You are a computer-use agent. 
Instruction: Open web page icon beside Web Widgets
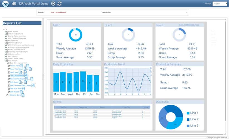(x=21, y=92)
